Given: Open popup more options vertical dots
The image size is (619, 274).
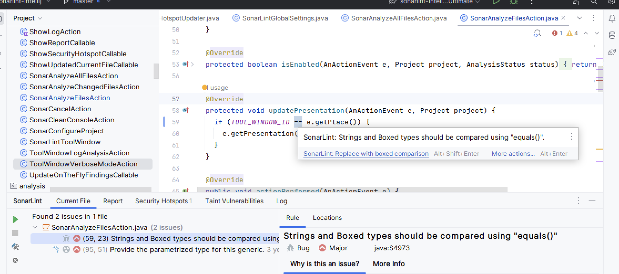Looking at the screenshot, I should coord(571,137).
